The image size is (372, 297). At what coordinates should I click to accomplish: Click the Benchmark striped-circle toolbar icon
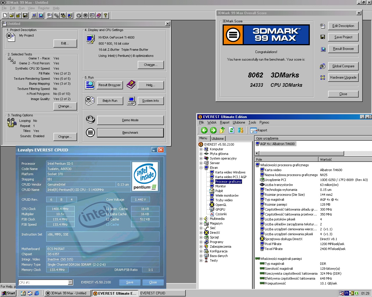point(85,15)
